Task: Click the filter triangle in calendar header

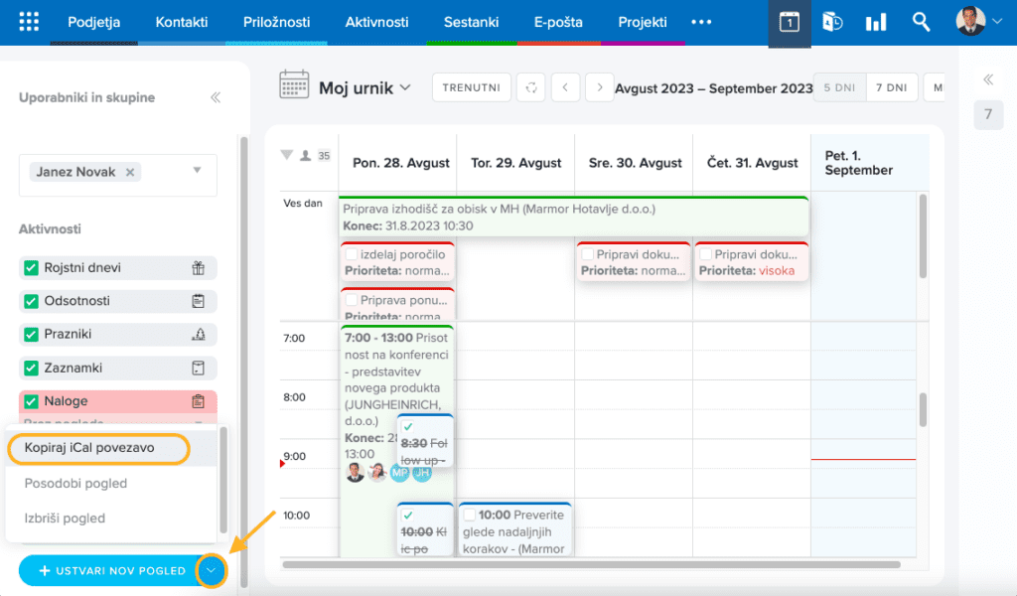Action: (x=287, y=155)
